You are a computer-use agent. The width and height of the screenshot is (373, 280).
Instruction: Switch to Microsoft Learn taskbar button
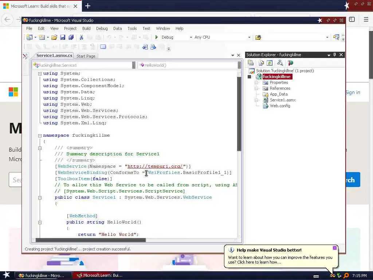click(100, 276)
